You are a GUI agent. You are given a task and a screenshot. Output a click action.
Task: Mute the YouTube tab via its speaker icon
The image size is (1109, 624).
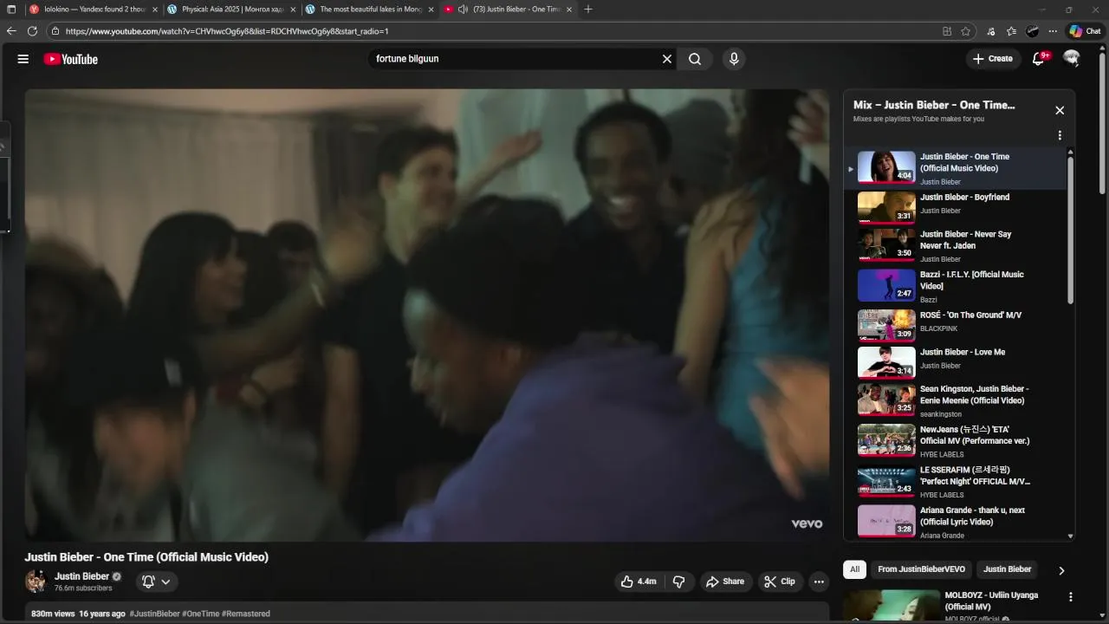(x=463, y=10)
